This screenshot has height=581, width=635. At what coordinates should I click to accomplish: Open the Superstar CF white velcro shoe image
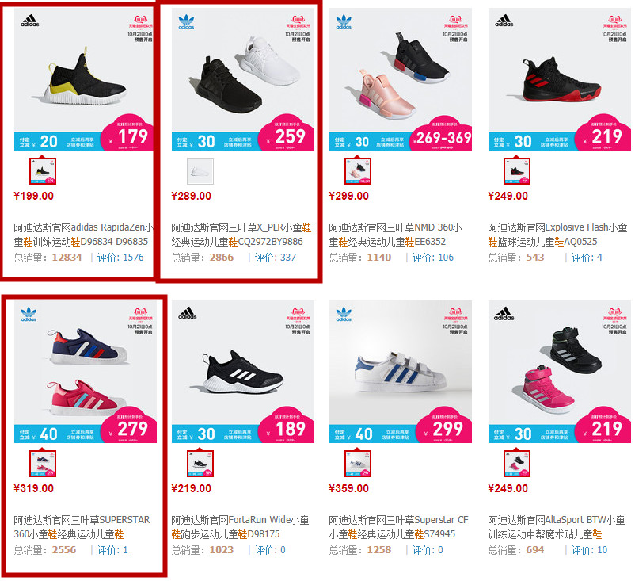pos(401,372)
